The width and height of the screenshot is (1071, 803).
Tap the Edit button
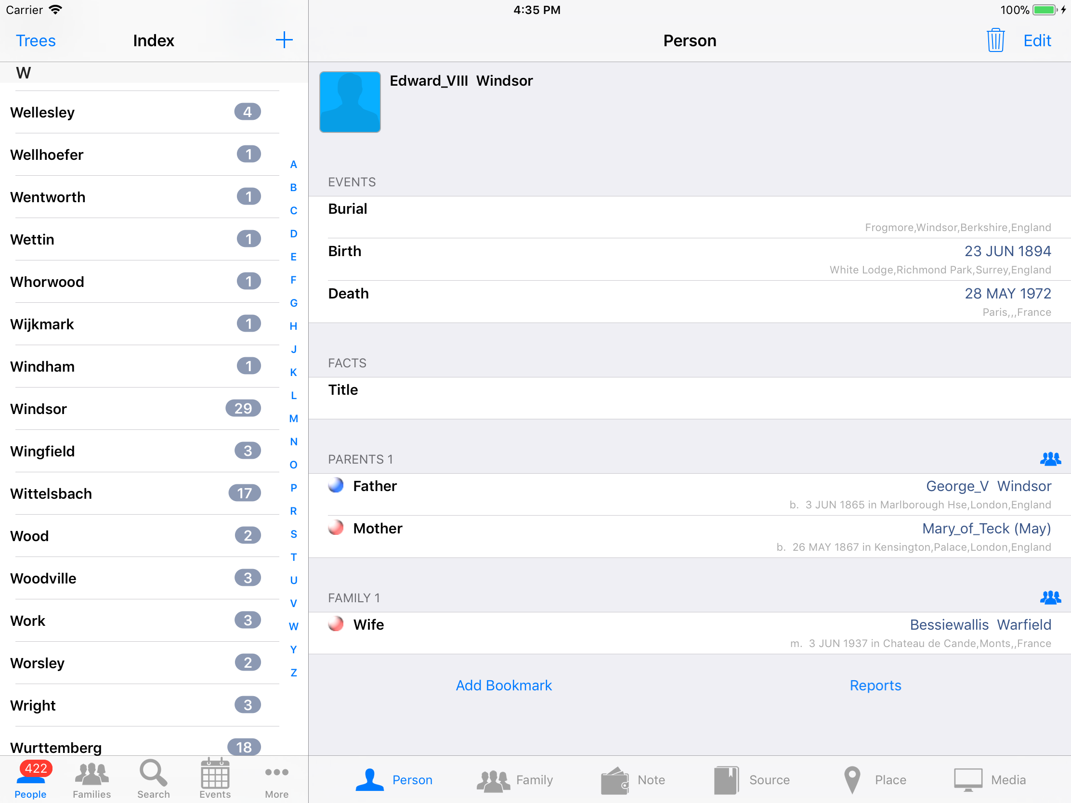pyautogui.click(x=1037, y=40)
